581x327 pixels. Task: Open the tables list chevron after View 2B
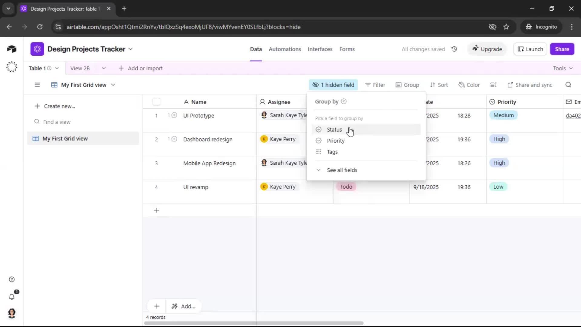coord(103,68)
